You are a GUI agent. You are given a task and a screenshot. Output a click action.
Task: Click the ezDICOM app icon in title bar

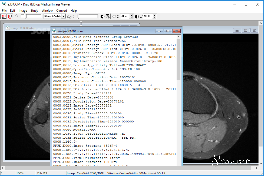[x=4, y=4]
